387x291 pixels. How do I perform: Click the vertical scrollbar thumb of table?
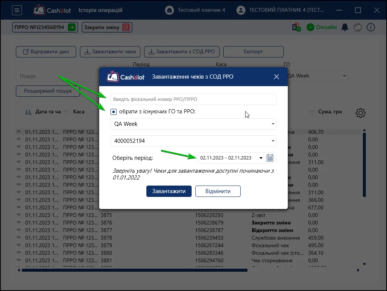point(364,165)
